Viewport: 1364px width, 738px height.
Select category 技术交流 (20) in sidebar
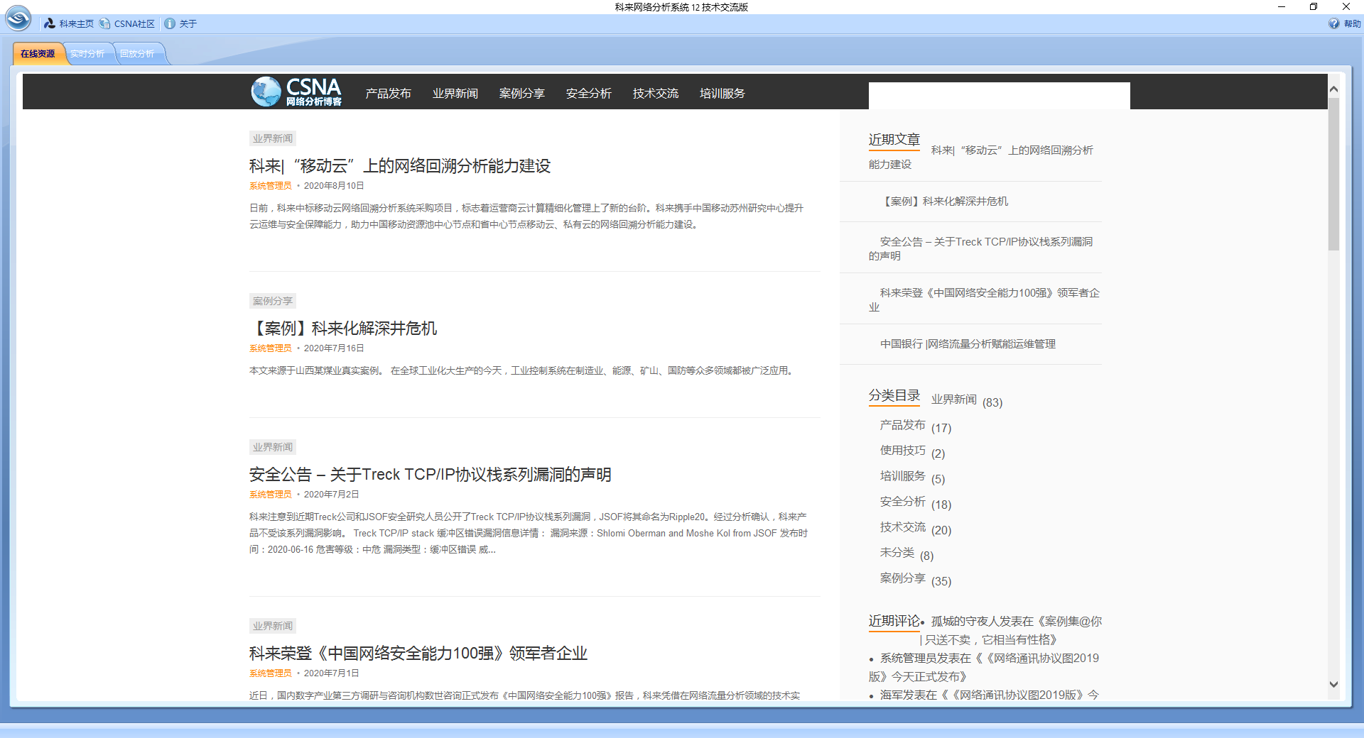[903, 527]
